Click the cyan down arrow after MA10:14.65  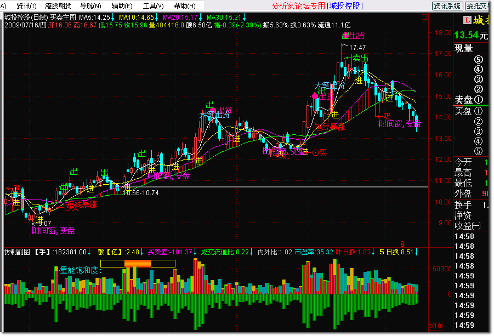point(156,18)
